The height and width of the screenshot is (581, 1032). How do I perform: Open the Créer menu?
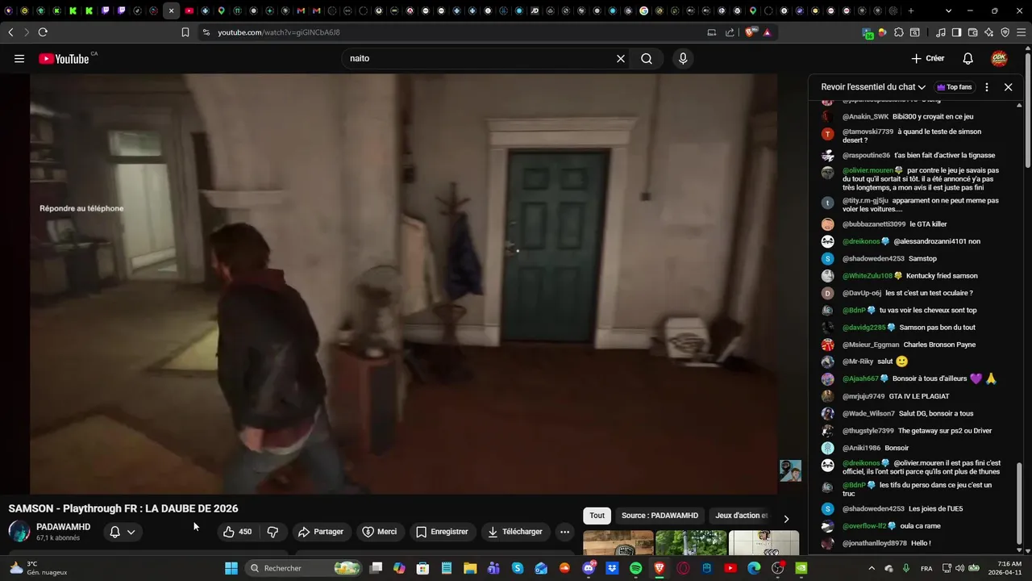928,58
